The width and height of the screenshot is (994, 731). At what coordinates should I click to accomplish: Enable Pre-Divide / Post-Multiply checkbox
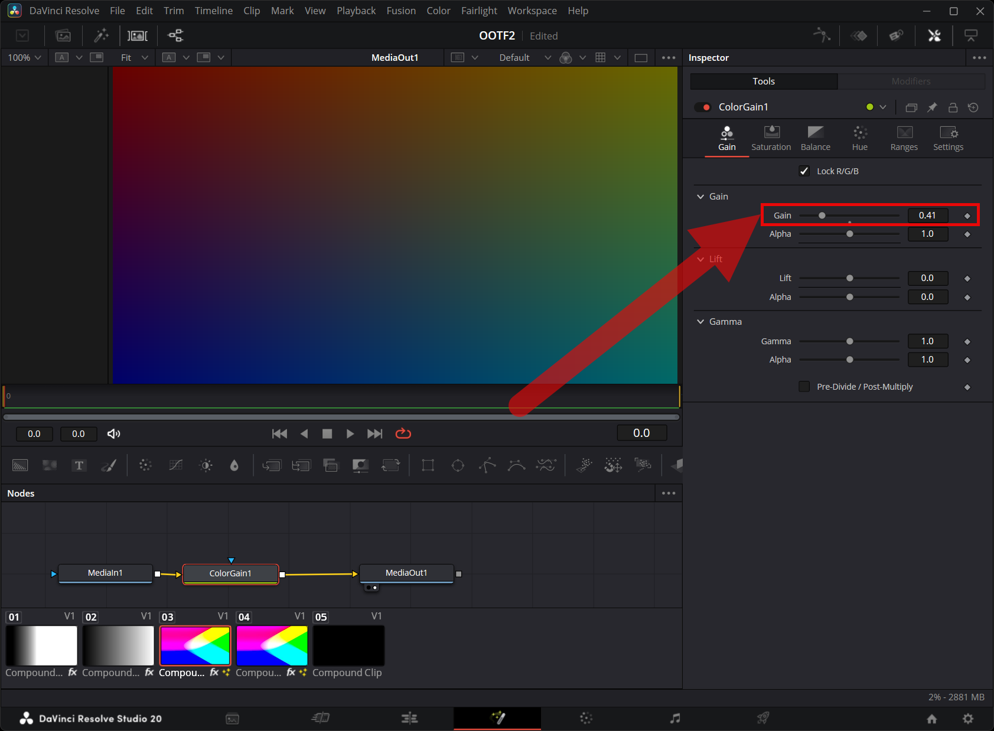[x=804, y=387]
